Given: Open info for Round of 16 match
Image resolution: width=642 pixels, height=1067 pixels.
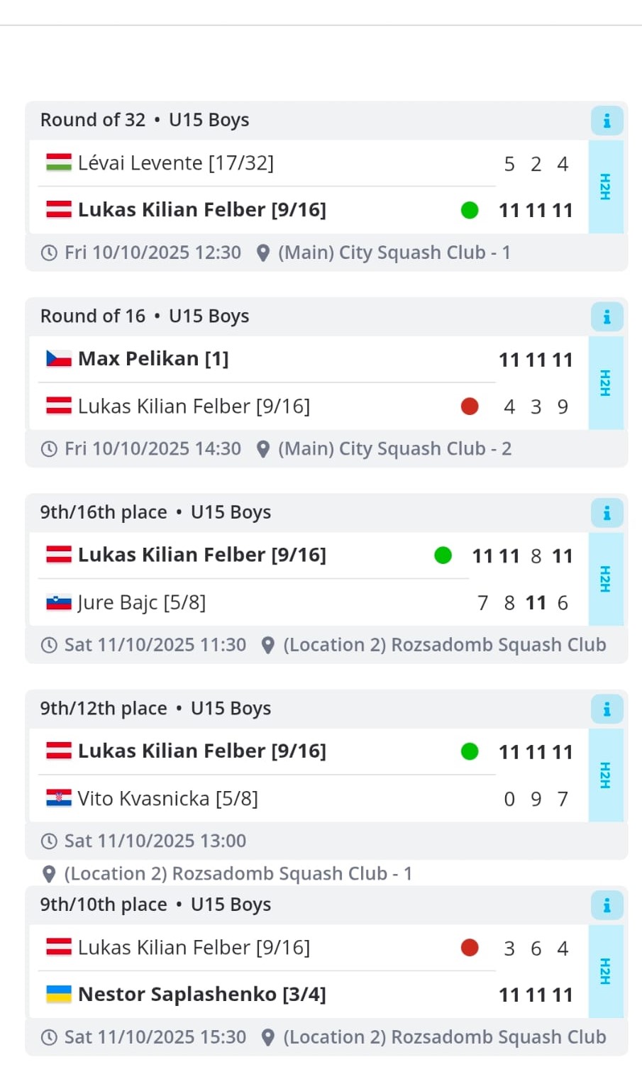Looking at the screenshot, I should [x=607, y=317].
